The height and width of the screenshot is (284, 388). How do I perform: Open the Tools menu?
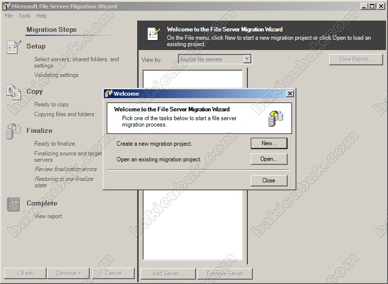click(x=24, y=16)
